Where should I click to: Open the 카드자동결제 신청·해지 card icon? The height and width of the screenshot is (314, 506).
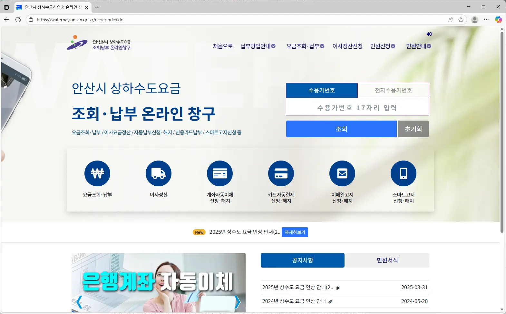click(281, 173)
